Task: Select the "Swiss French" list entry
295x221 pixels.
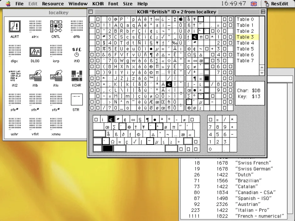Action: click(252, 163)
